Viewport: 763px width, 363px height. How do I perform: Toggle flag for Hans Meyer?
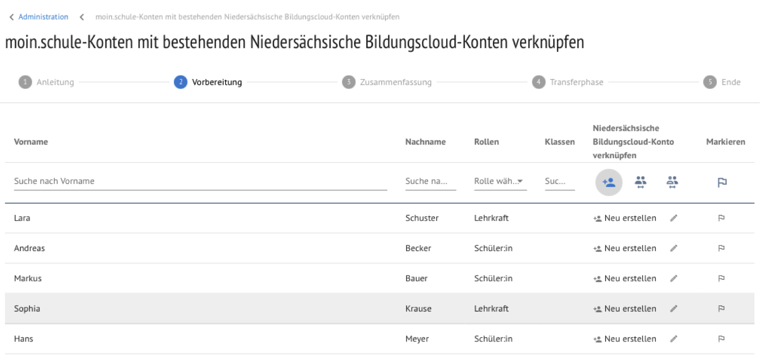coord(721,339)
